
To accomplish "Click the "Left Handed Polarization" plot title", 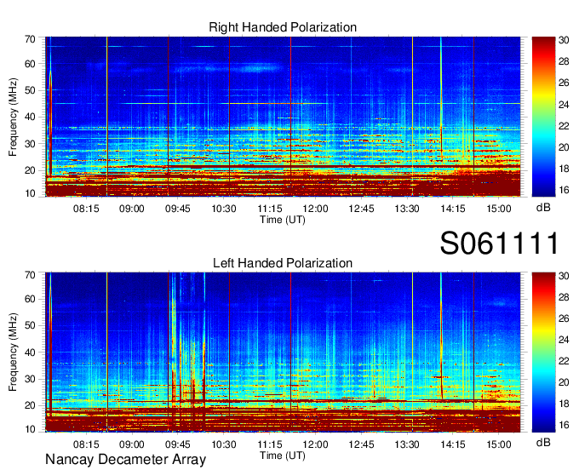I will (283, 263).
